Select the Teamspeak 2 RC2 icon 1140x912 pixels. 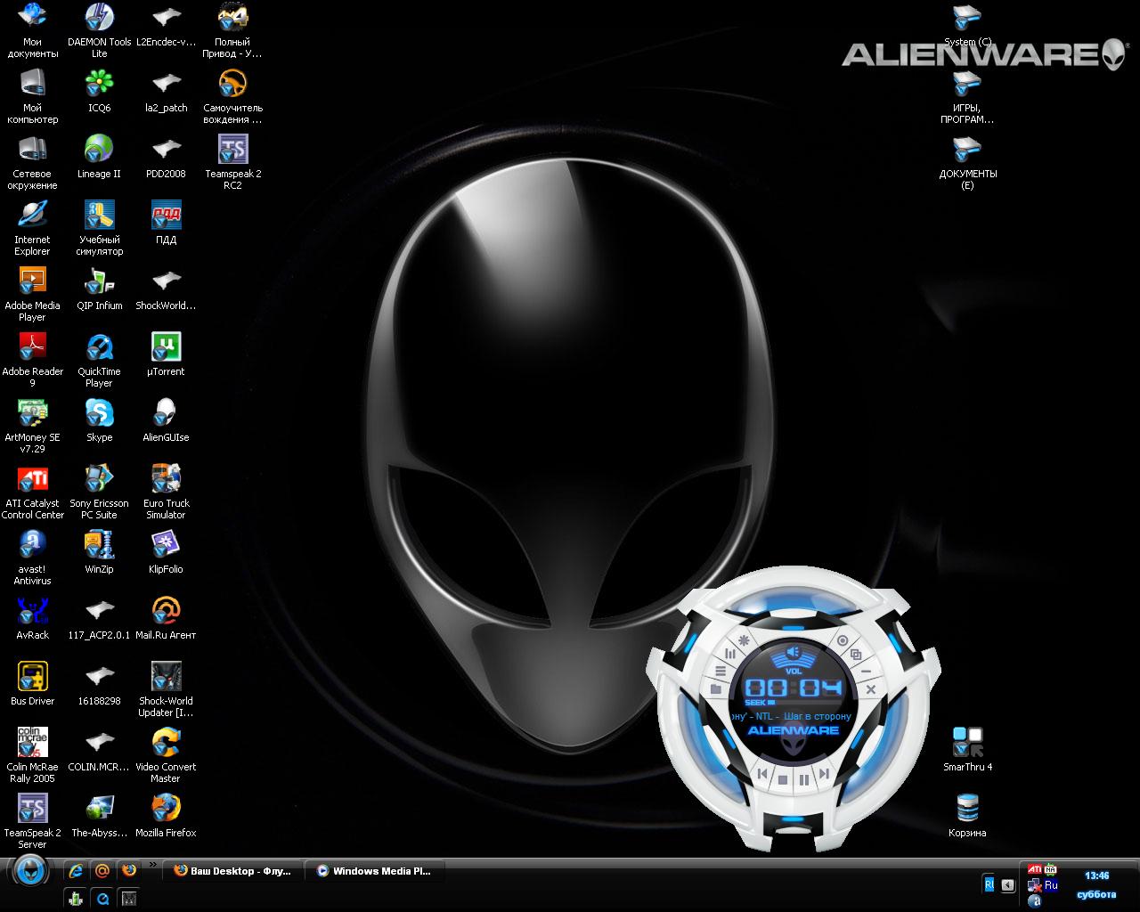pyautogui.click(x=232, y=162)
